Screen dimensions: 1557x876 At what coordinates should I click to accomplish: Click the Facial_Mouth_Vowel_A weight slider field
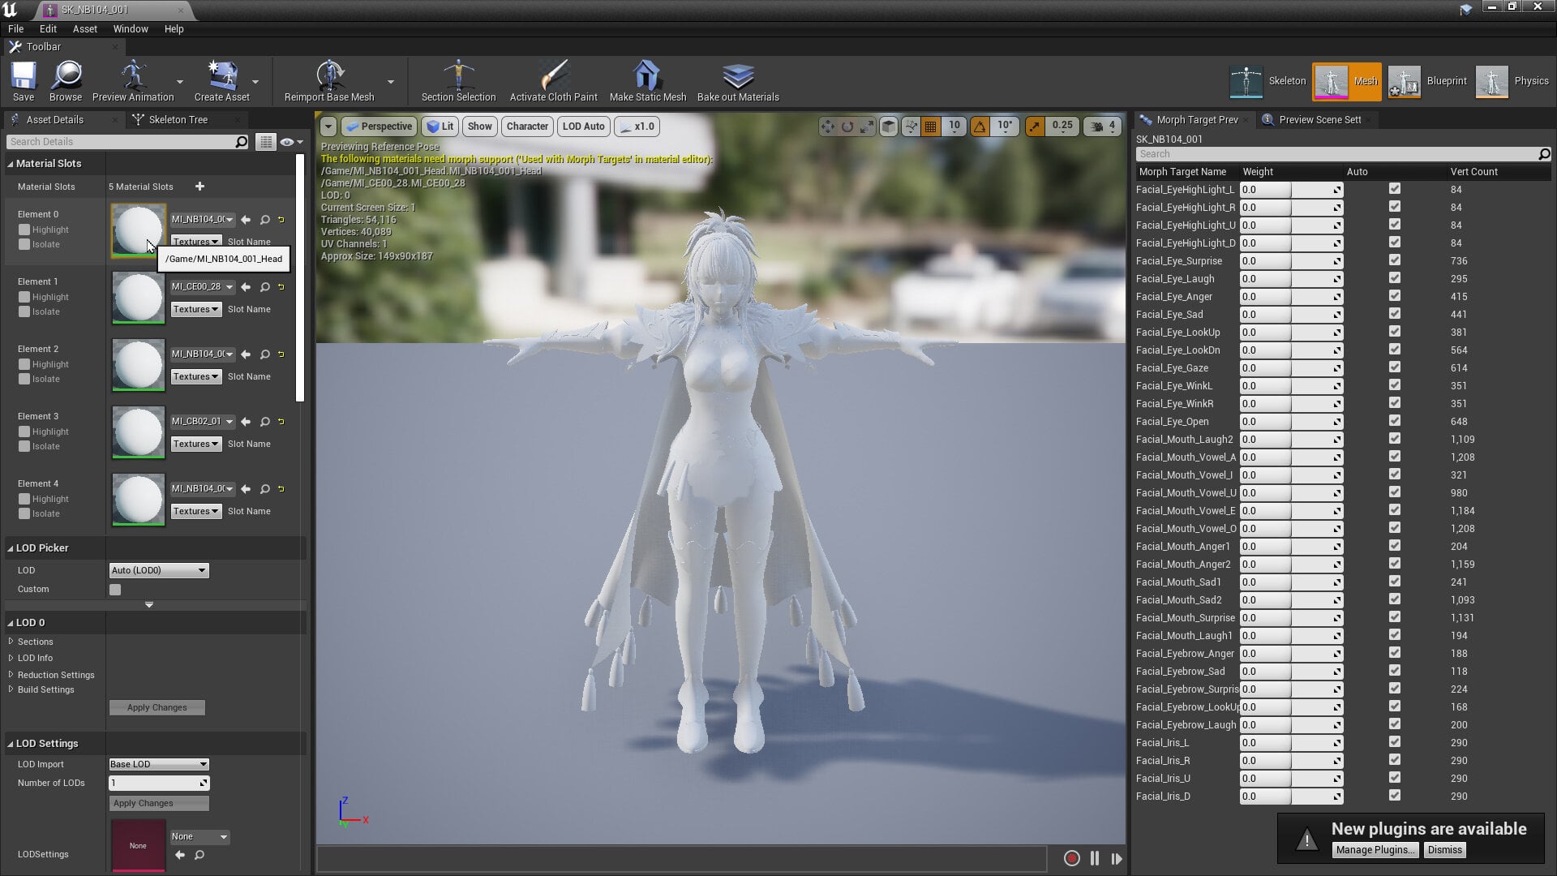(x=1291, y=457)
